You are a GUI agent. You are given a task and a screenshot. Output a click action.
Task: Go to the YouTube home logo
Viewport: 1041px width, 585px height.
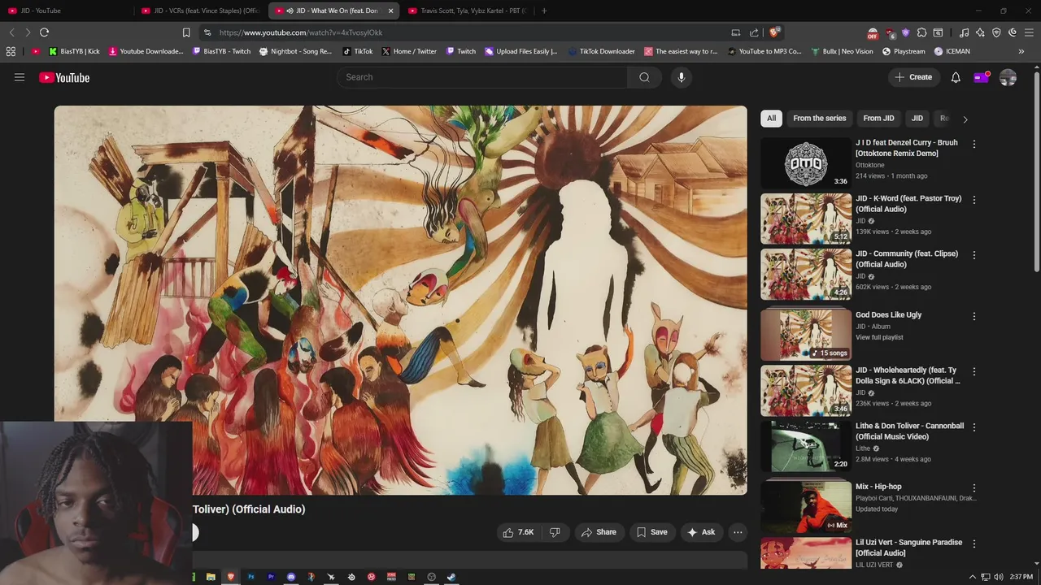coord(64,78)
